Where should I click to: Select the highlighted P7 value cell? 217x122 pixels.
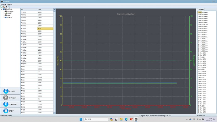pos(45,28)
